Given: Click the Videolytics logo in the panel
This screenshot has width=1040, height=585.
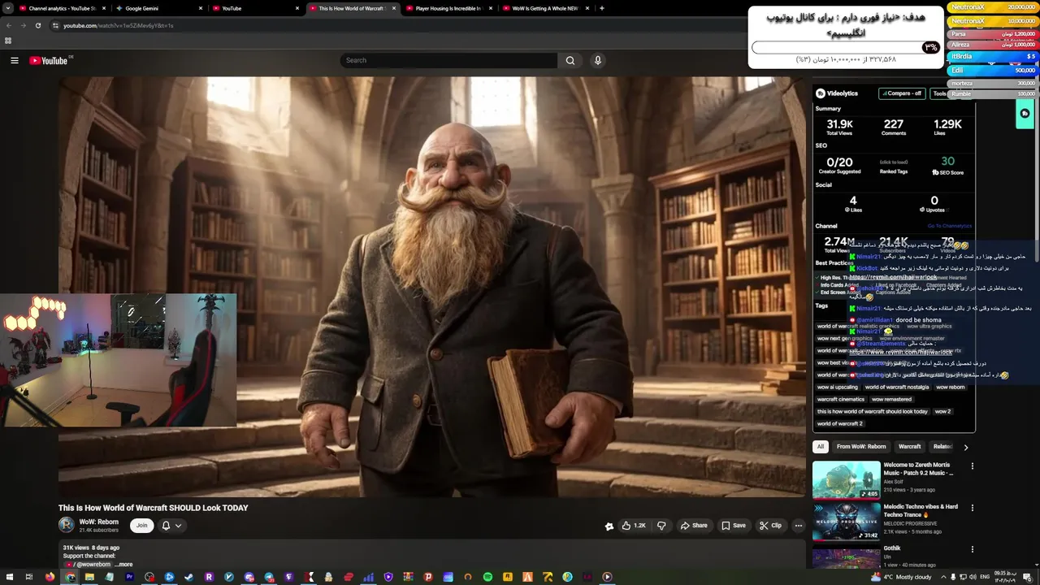Looking at the screenshot, I should click(837, 93).
